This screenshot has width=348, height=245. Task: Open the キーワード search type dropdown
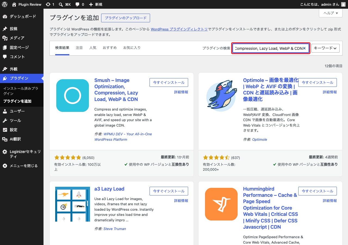(x=325, y=48)
